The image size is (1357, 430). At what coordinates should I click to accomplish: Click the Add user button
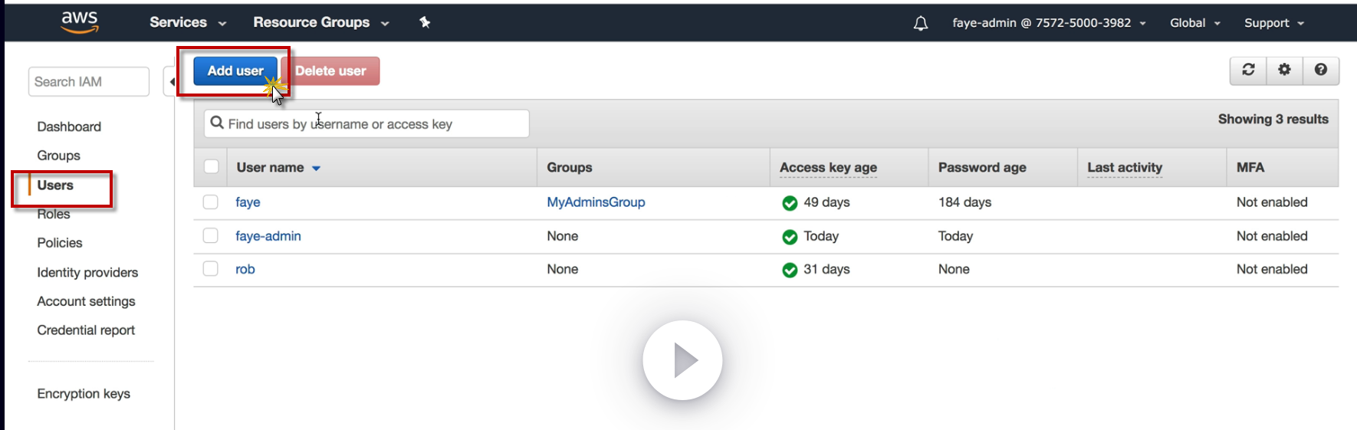[x=235, y=71]
